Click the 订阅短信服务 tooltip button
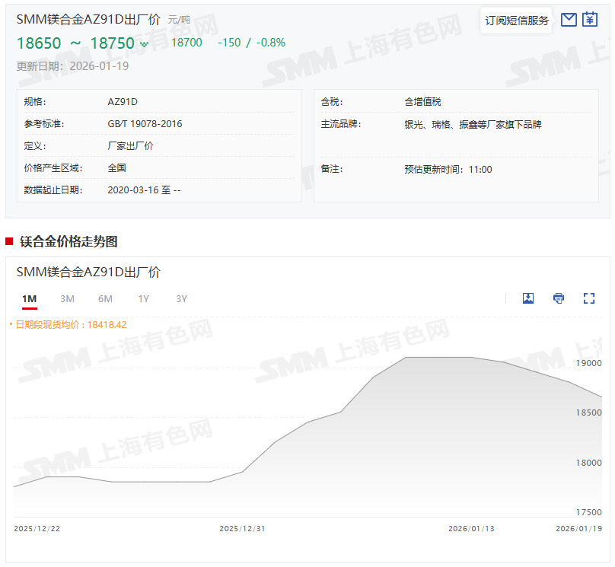615x567 pixels. point(517,21)
